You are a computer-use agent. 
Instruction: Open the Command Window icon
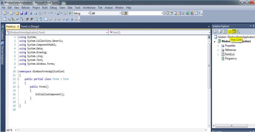point(196,13)
